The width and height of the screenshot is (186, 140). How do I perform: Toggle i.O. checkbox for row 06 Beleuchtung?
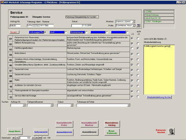tap(132, 65)
